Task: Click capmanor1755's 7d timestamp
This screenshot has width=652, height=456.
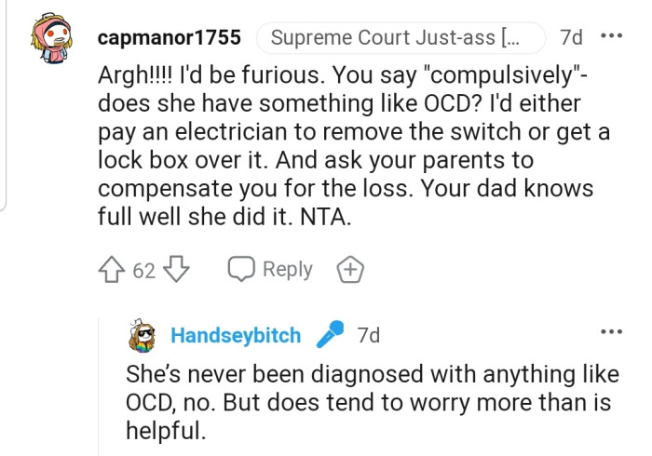Action: [570, 39]
